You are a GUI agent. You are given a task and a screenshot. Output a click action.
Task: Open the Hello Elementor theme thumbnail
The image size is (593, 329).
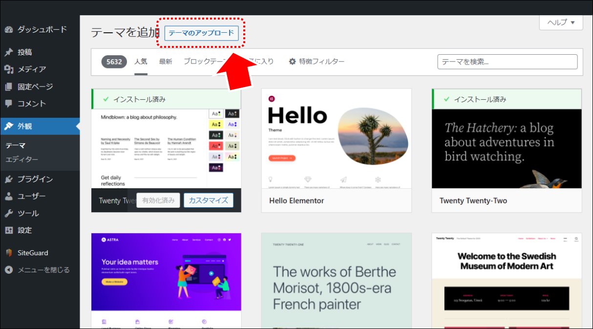pos(337,139)
